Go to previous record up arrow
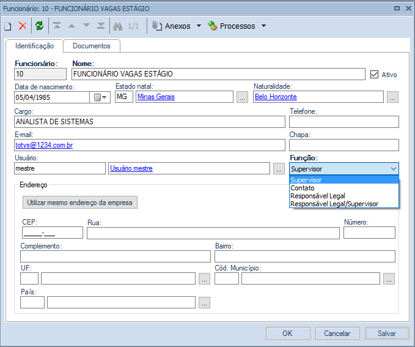Screen dimensions: 415x347 [72, 26]
